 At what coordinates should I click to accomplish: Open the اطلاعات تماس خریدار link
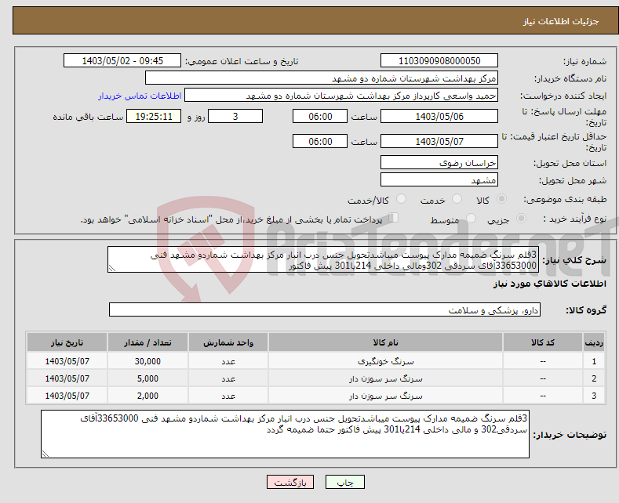(x=140, y=96)
